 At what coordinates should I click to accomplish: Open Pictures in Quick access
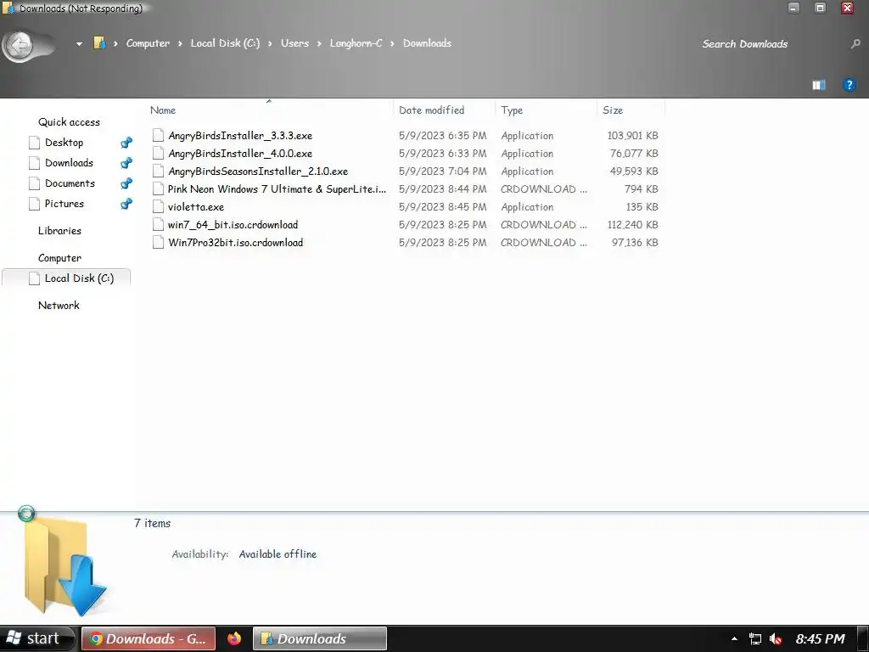tap(64, 204)
